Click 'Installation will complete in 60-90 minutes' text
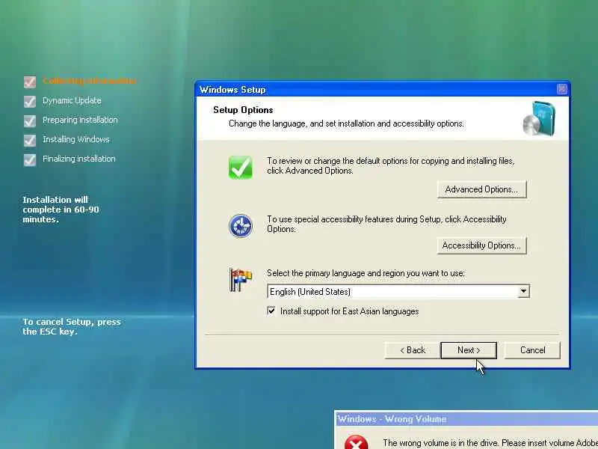The height and width of the screenshot is (449, 598). 61,210
